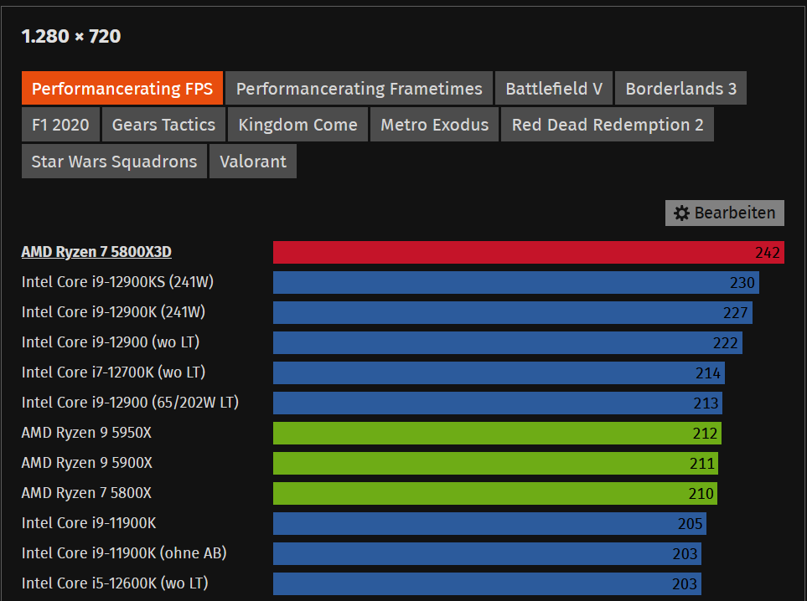Viewport: 807px width, 601px height.
Task: Click the Bearbeiten button
Action: [x=725, y=213]
